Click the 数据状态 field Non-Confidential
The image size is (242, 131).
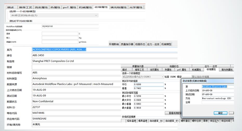coord(76,101)
